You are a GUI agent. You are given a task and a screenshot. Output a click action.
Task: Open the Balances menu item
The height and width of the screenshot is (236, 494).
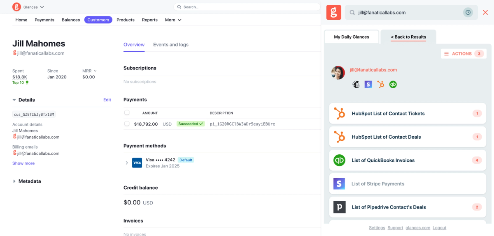pos(71,20)
